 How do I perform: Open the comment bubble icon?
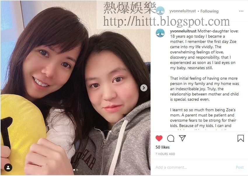coord(171,138)
